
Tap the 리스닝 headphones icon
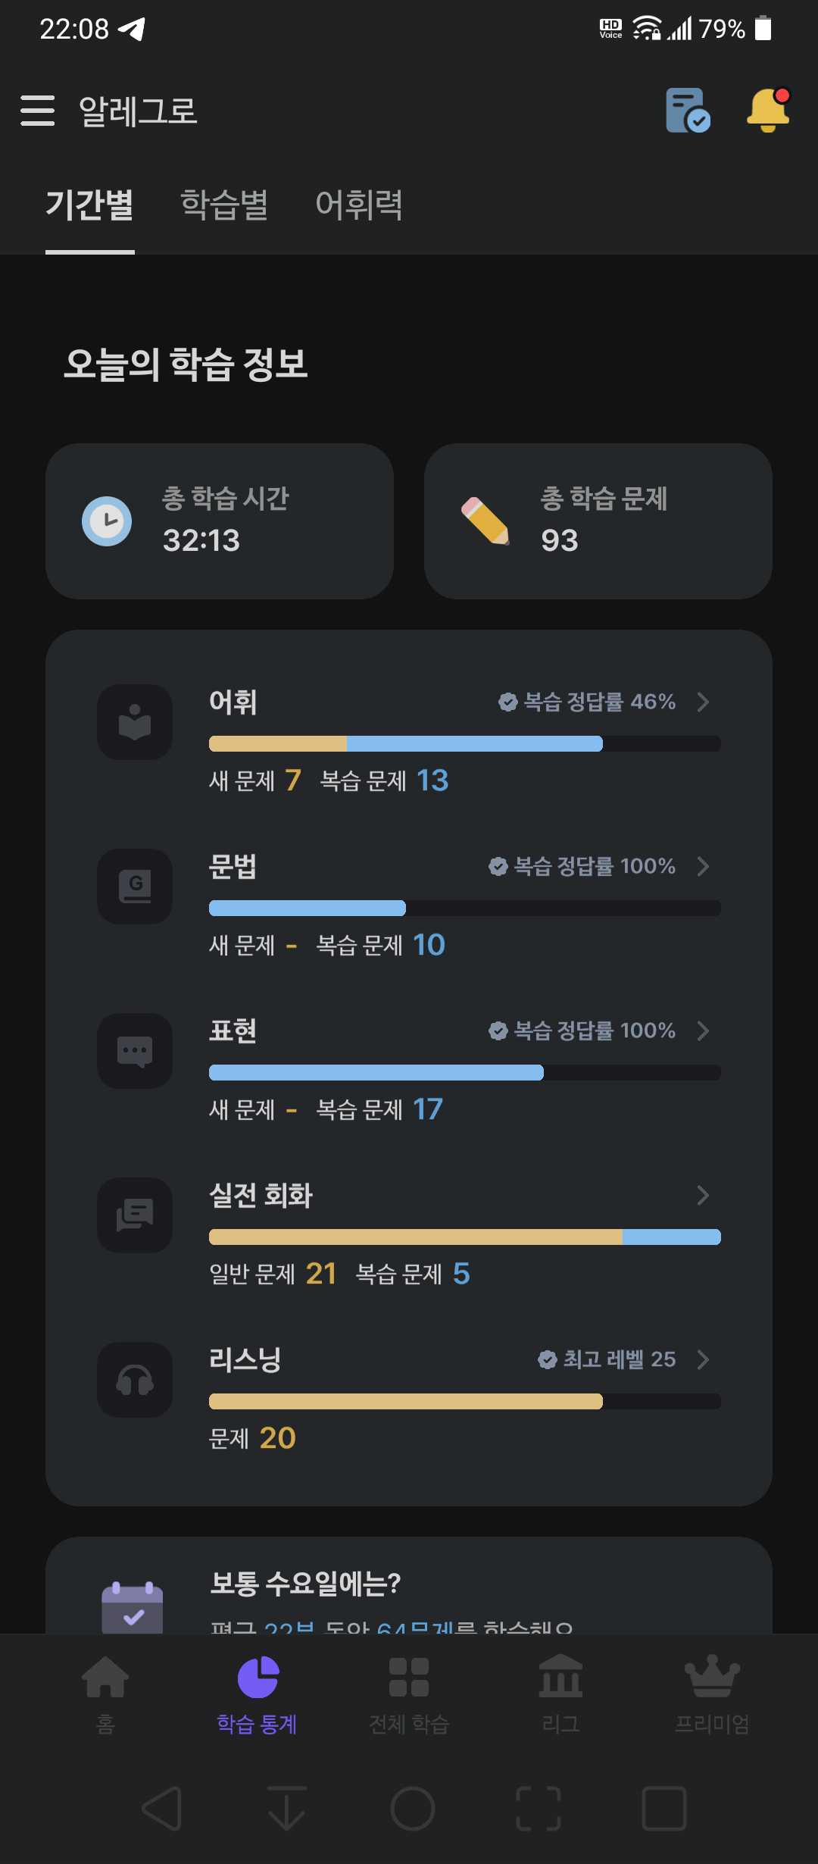(x=135, y=1380)
